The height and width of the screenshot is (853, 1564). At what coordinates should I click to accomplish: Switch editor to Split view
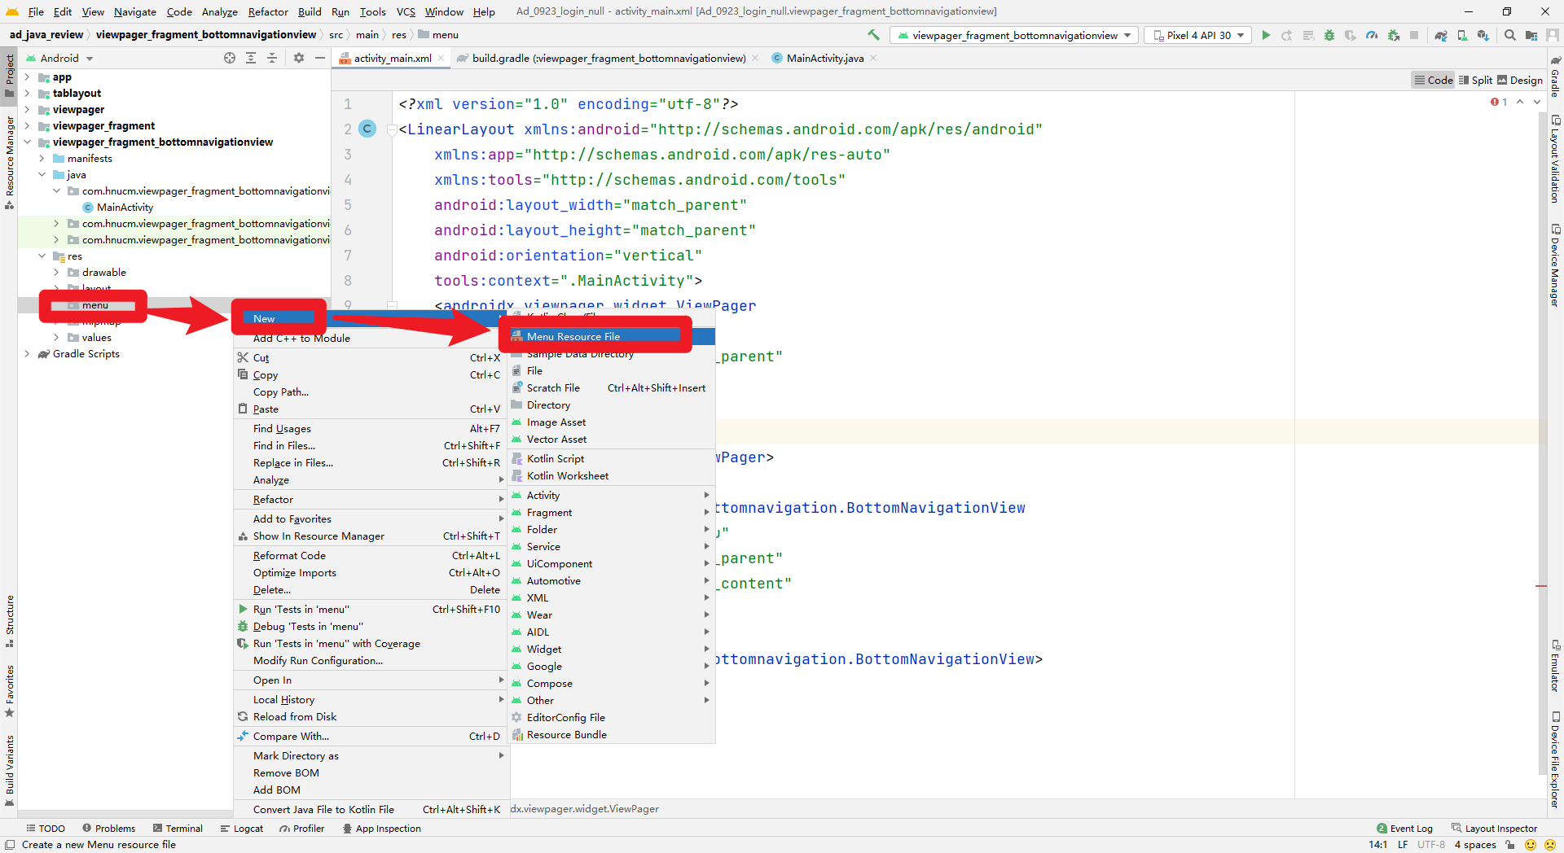point(1475,80)
